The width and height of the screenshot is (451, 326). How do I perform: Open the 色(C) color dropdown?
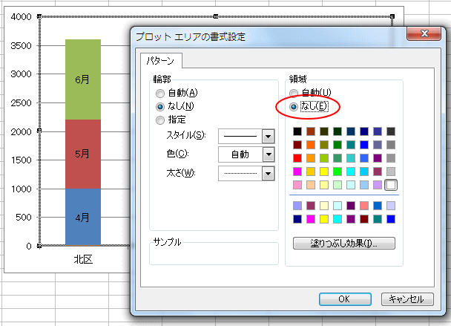point(269,154)
